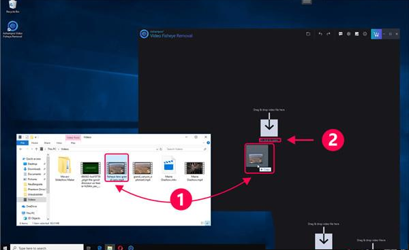Expand the Explorer ribbon chevron
Viewport: 409px width, 250px height.
(x=204, y=143)
